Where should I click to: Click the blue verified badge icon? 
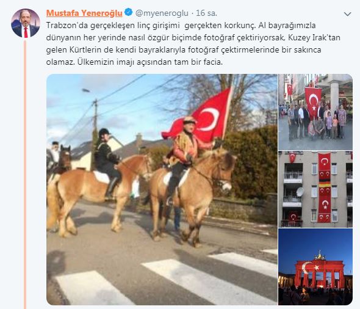[129, 12]
